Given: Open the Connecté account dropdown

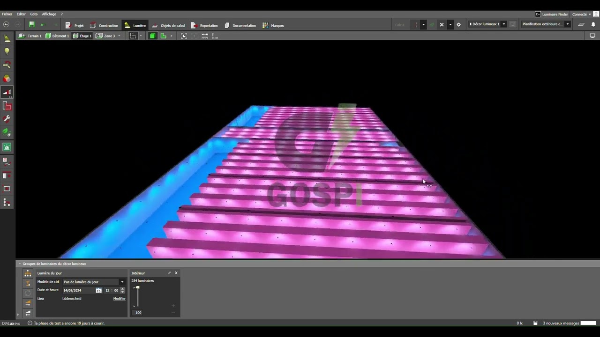Looking at the screenshot, I should 581,14.
